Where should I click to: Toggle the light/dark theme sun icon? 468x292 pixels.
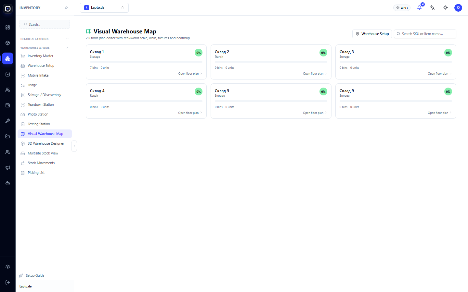(x=446, y=8)
